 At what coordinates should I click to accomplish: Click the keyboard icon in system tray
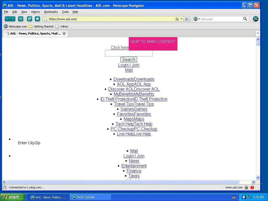click(234, 197)
